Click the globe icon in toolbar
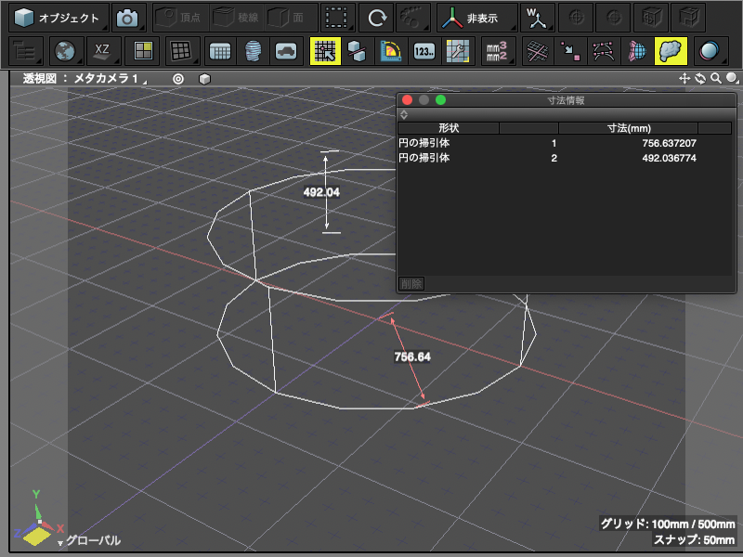This screenshot has height=557, width=743. [x=65, y=51]
